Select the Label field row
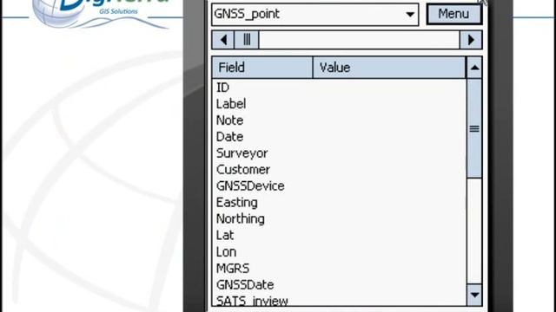Image resolution: width=556 pixels, height=312 pixels. click(340, 104)
